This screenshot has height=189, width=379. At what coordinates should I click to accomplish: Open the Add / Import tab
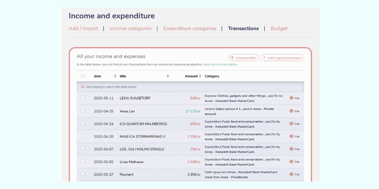[83, 28]
